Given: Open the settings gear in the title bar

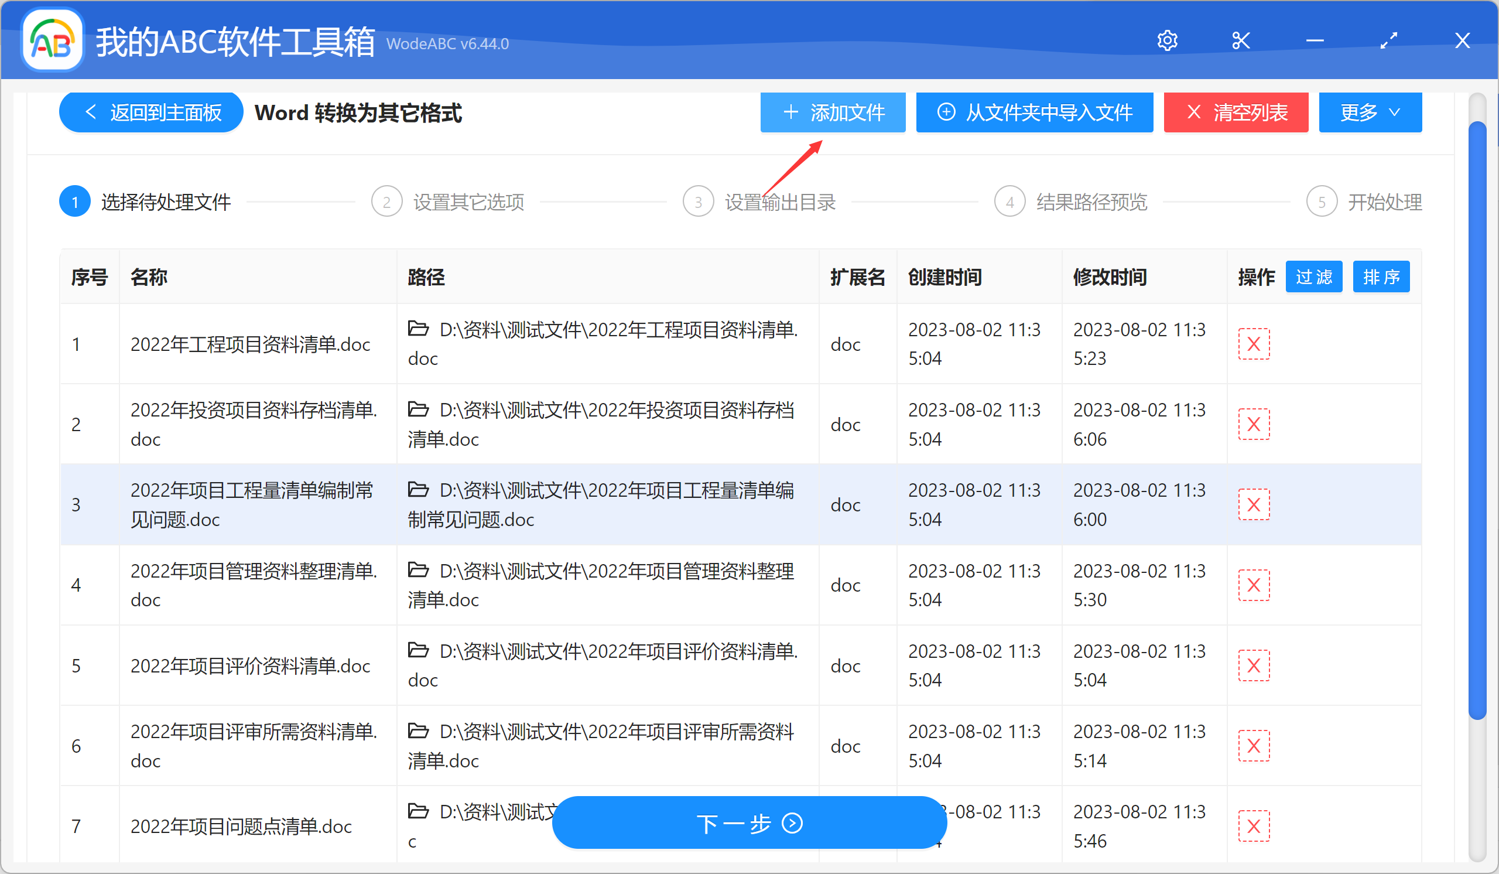Looking at the screenshot, I should tap(1167, 40).
